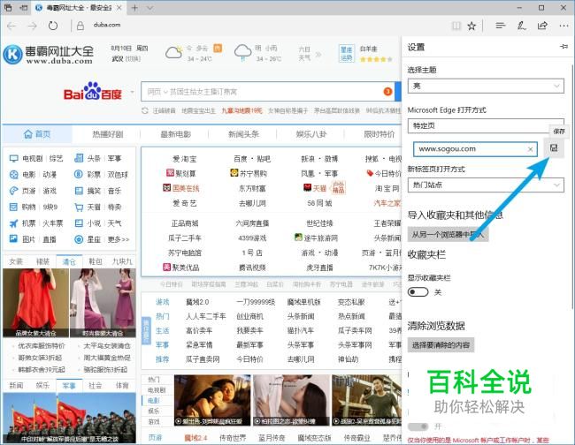
Task: Click the 机票 airplane icon
Action: [x=13, y=223]
